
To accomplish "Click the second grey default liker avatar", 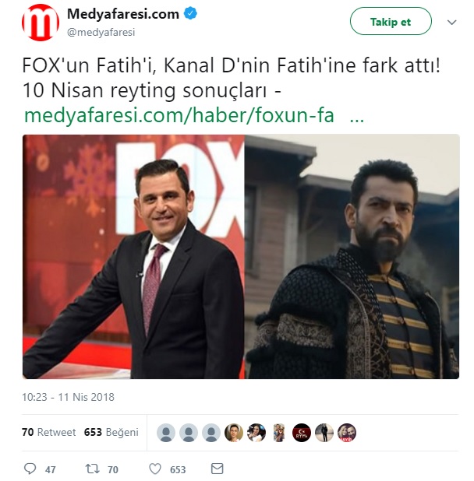I will (x=189, y=433).
